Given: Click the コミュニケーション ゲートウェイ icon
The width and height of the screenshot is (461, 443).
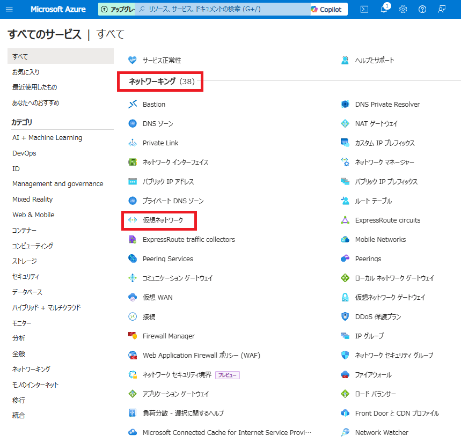Looking at the screenshot, I should 133,278.
